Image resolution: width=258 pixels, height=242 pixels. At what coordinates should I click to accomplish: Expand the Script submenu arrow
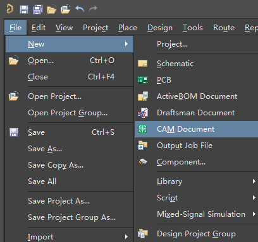[254, 198]
